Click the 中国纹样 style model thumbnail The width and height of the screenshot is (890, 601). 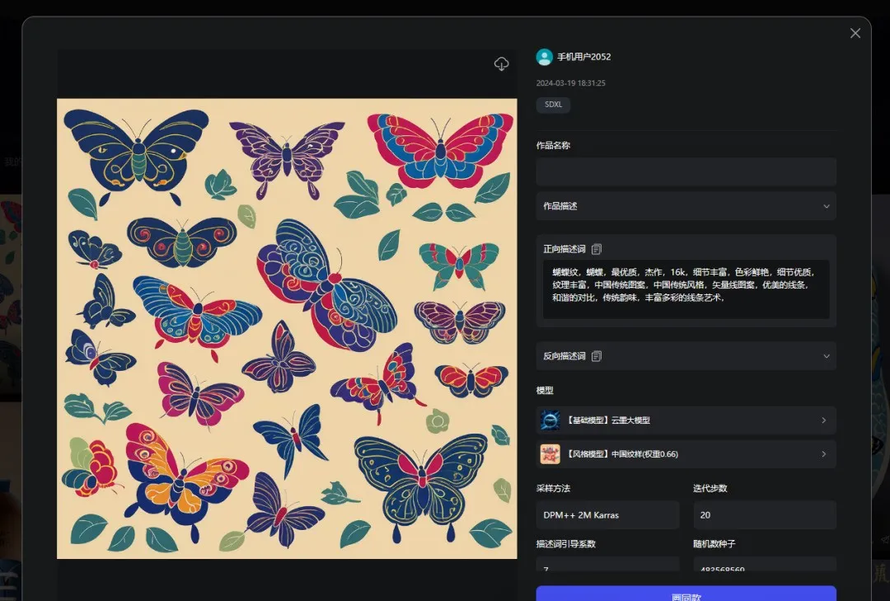click(550, 454)
